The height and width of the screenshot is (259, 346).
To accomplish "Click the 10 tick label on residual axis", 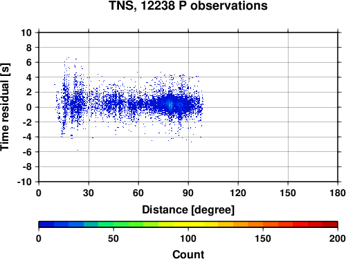I will (26, 32).
